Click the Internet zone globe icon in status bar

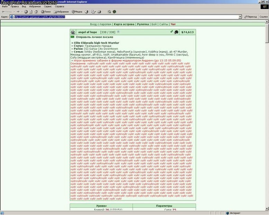pos(228,213)
